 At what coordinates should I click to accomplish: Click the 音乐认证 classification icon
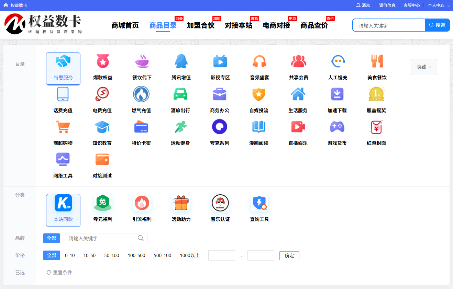coord(220,207)
